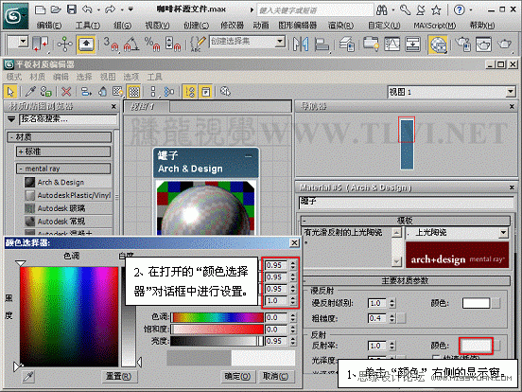Click the 确定(O) button

pyautogui.click(x=237, y=376)
